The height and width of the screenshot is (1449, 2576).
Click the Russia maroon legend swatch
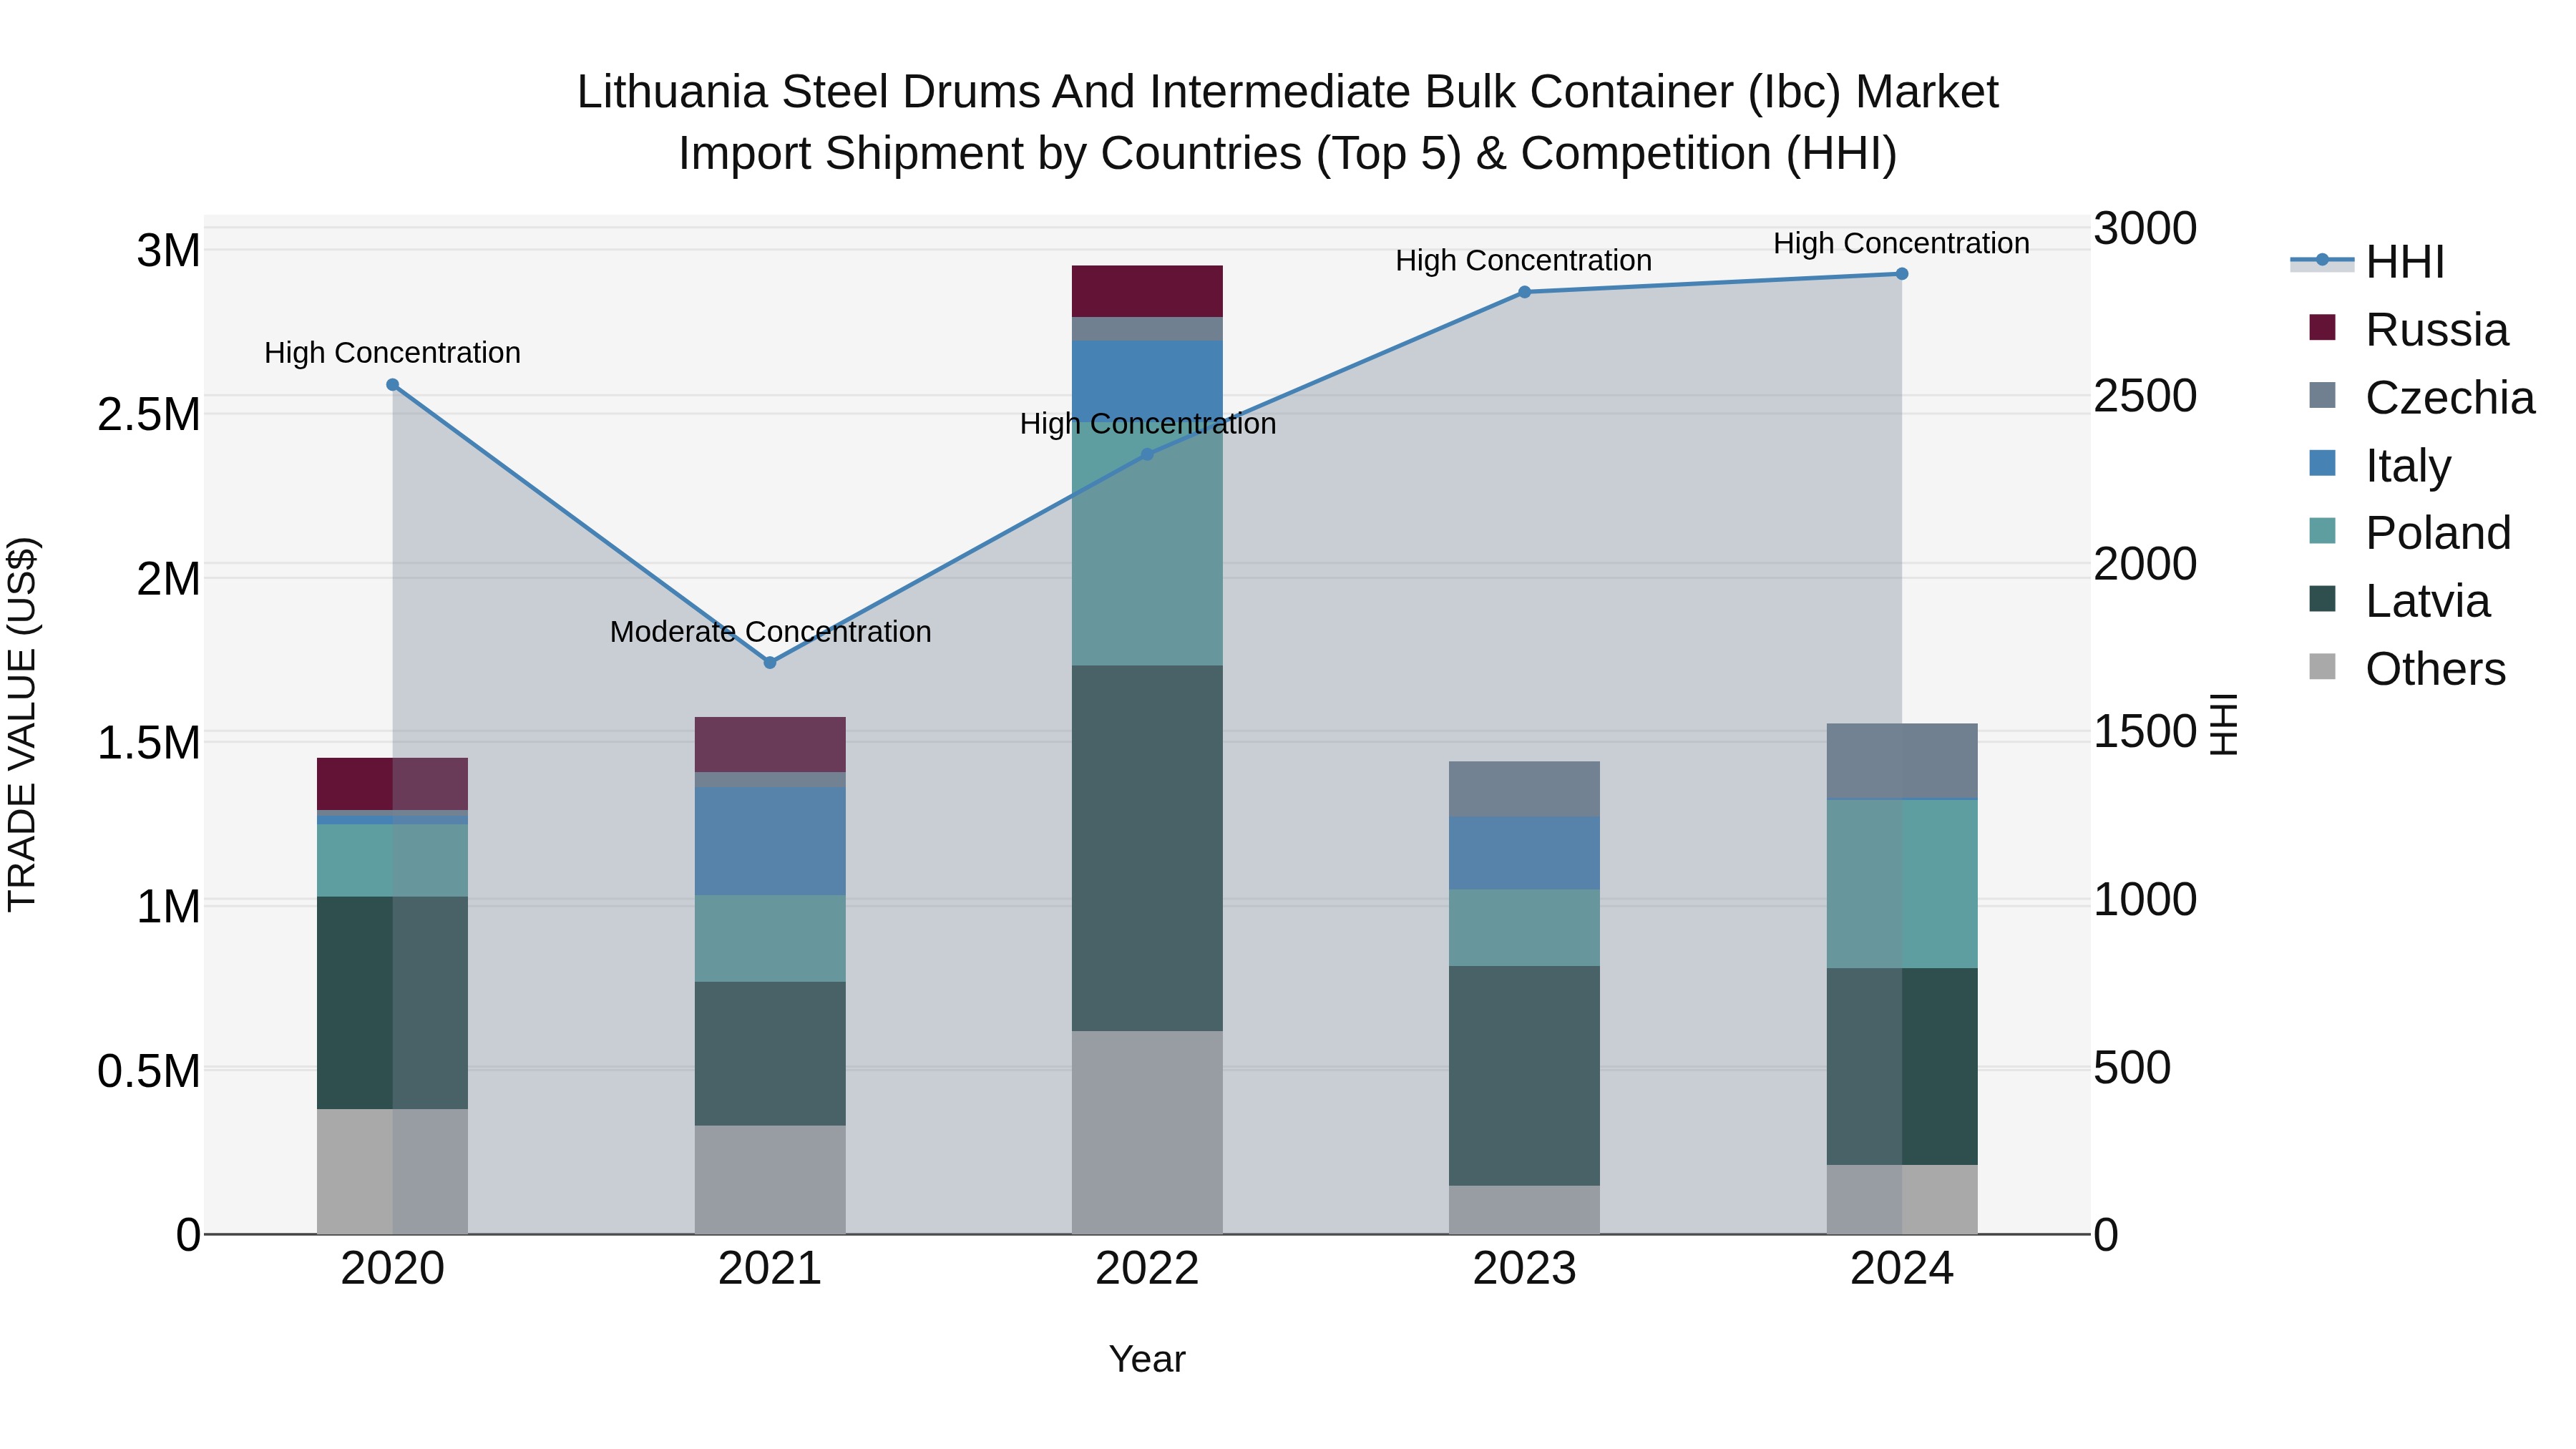point(2322,327)
